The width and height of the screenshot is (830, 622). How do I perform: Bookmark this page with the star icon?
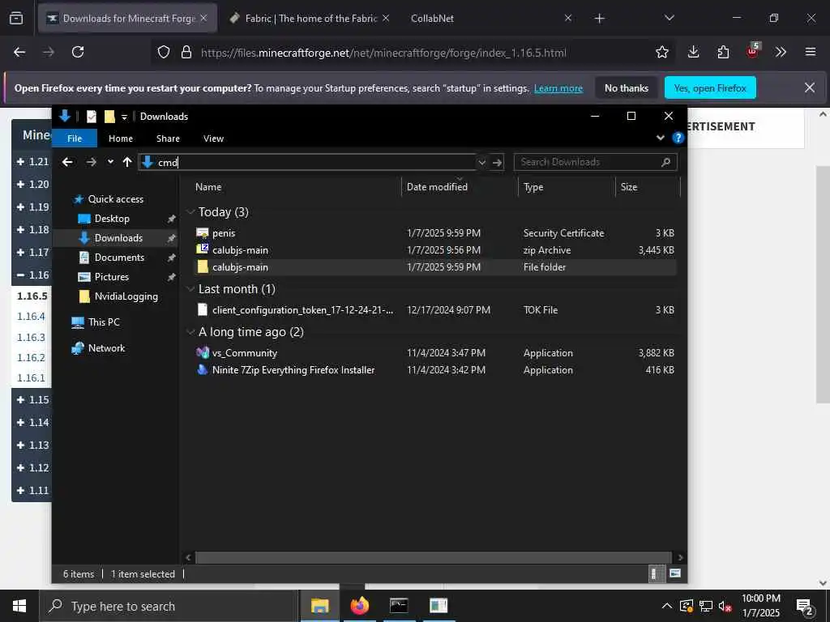coord(661,52)
